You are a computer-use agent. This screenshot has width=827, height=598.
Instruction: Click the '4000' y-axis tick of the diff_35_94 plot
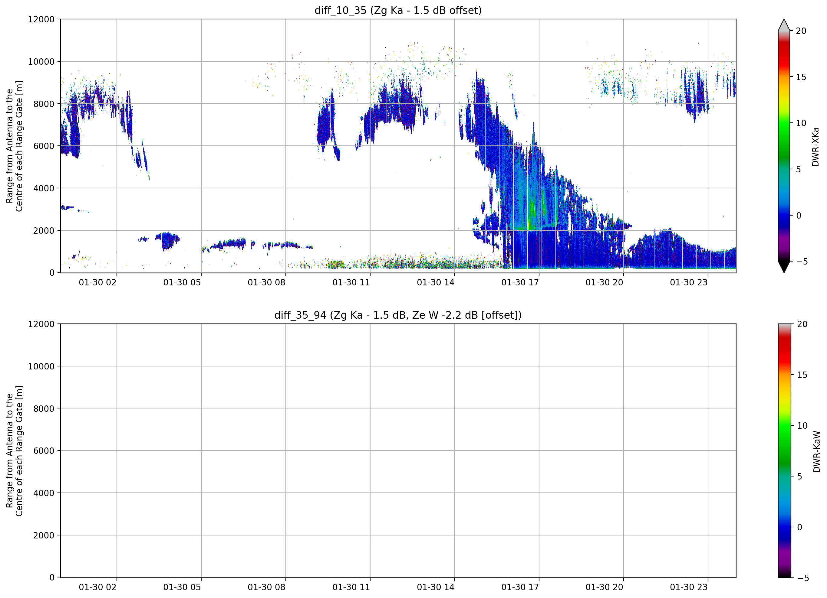pyautogui.click(x=44, y=493)
